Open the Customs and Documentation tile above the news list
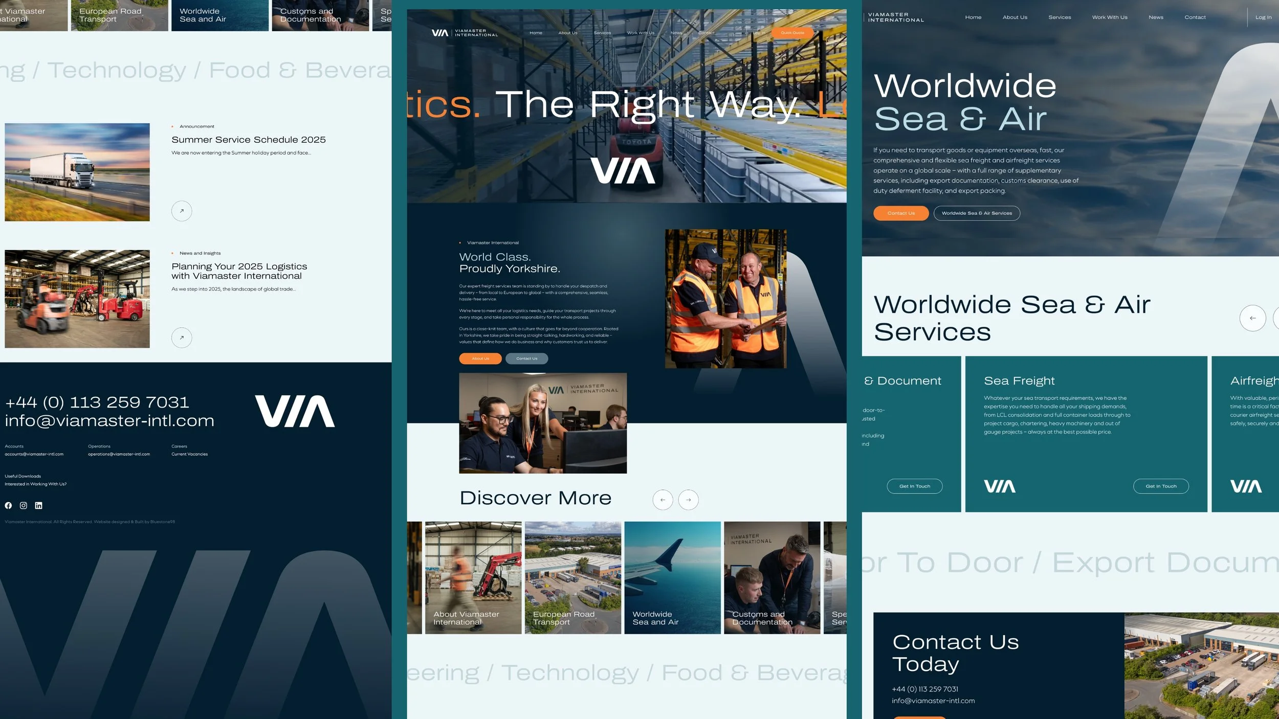1279x719 pixels. tap(320, 15)
